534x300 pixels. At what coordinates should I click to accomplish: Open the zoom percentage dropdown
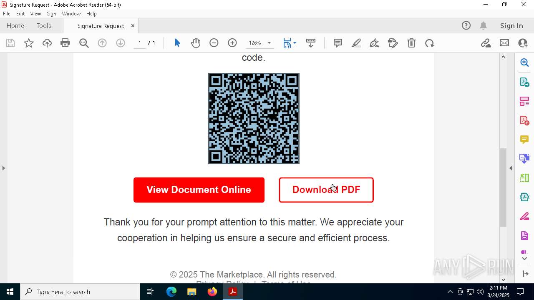coord(269,43)
